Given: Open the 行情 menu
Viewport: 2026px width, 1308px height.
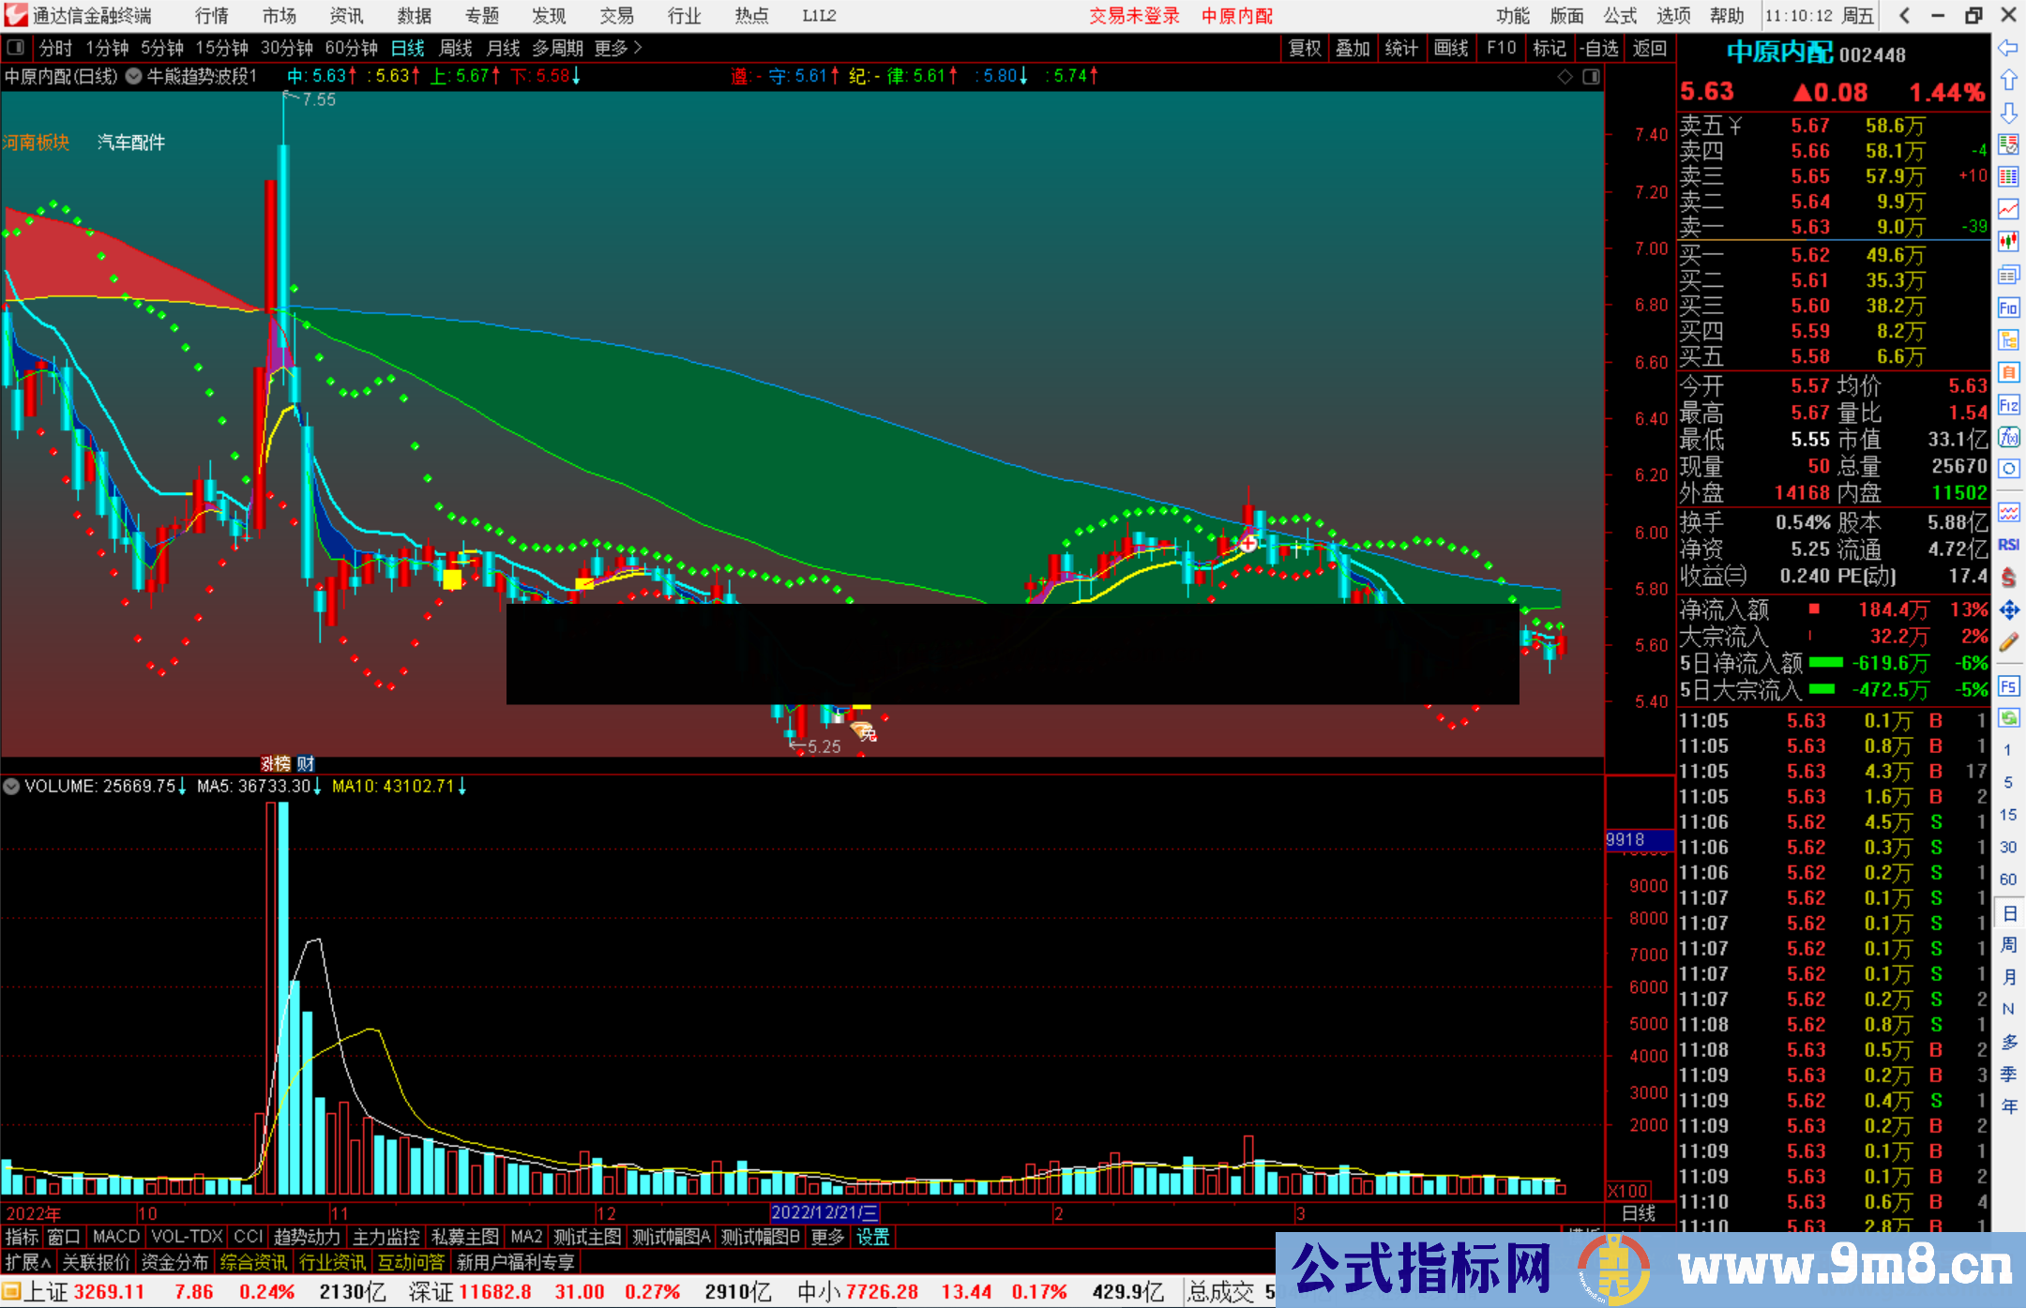Looking at the screenshot, I should coord(212,16).
